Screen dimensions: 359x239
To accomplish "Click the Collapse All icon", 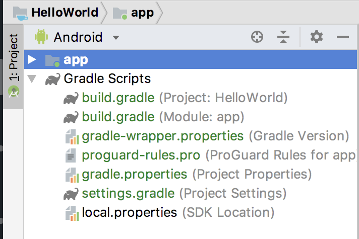I will coord(284,37).
